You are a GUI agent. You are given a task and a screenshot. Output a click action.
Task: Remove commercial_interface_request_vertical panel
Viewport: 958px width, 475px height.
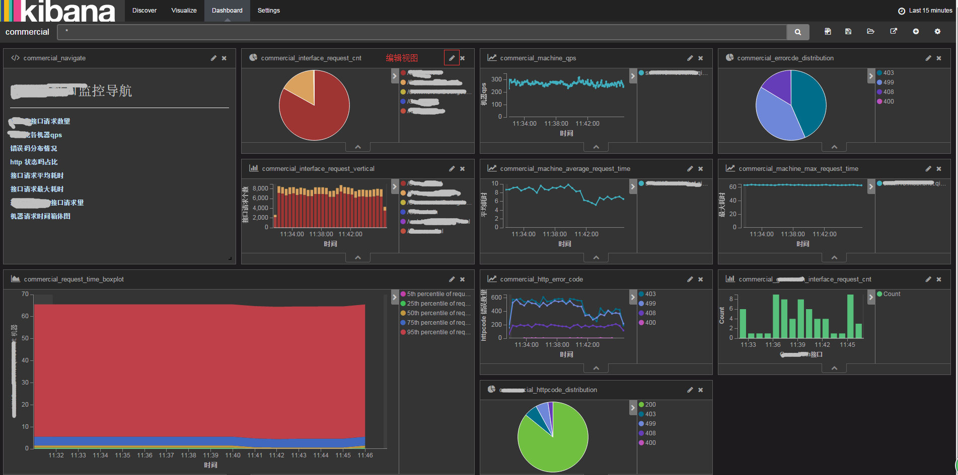(x=462, y=169)
